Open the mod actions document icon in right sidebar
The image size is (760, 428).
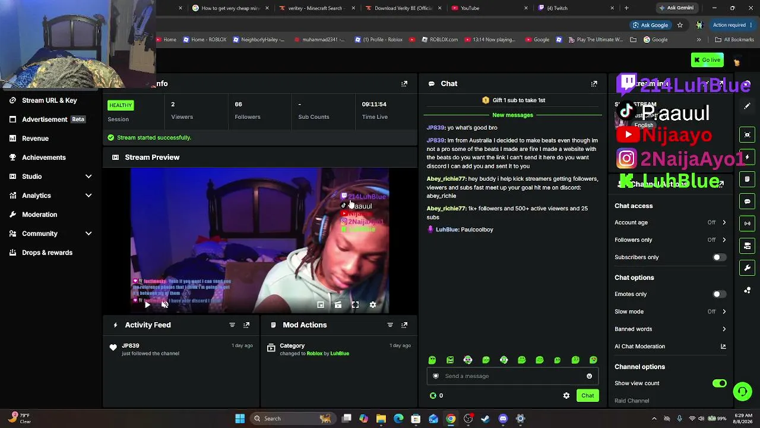748,179
